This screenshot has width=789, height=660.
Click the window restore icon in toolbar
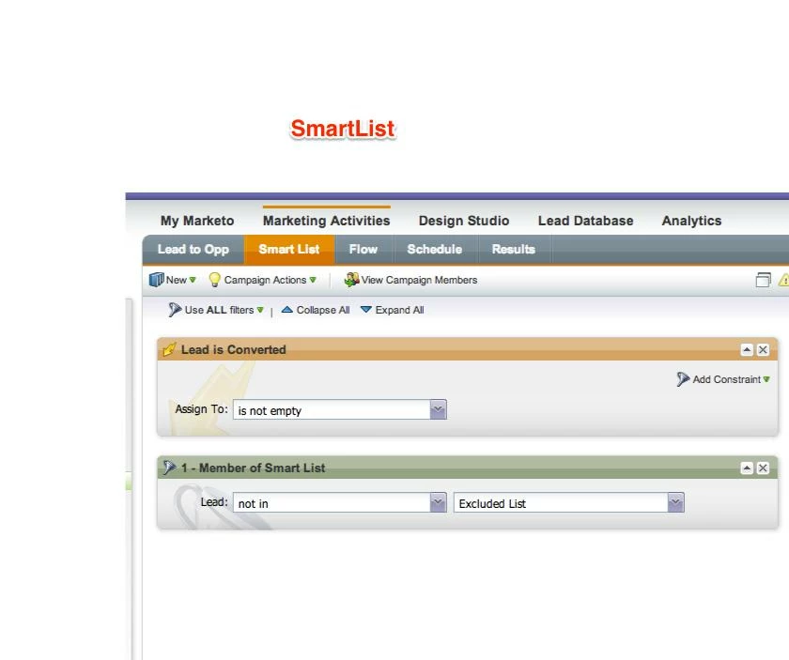click(x=764, y=280)
